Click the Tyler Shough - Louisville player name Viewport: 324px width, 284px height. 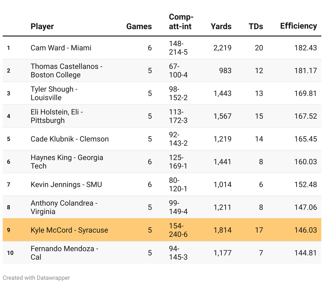[54, 93]
